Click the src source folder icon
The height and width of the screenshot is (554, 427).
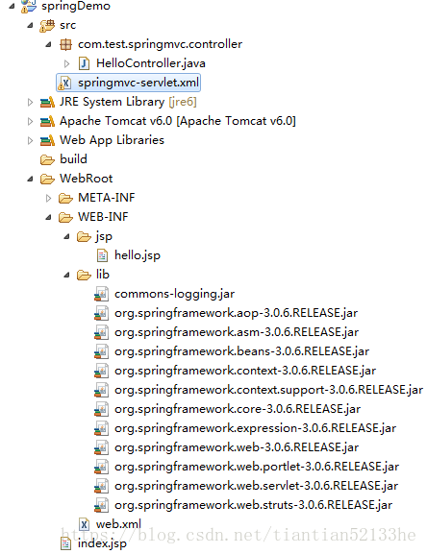point(47,25)
